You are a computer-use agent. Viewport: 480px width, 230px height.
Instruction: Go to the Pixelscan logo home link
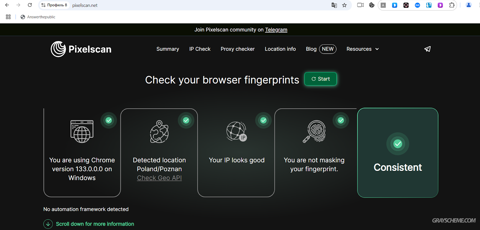pyautogui.click(x=81, y=49)
